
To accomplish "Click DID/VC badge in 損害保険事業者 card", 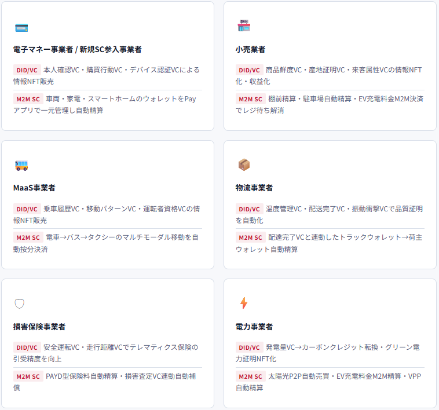I will (27, 347).
